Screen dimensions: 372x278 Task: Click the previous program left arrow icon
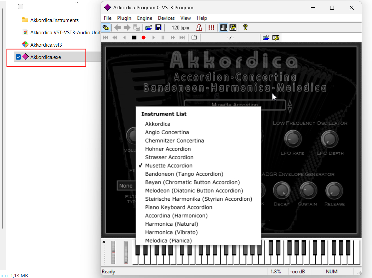(118, 28)
